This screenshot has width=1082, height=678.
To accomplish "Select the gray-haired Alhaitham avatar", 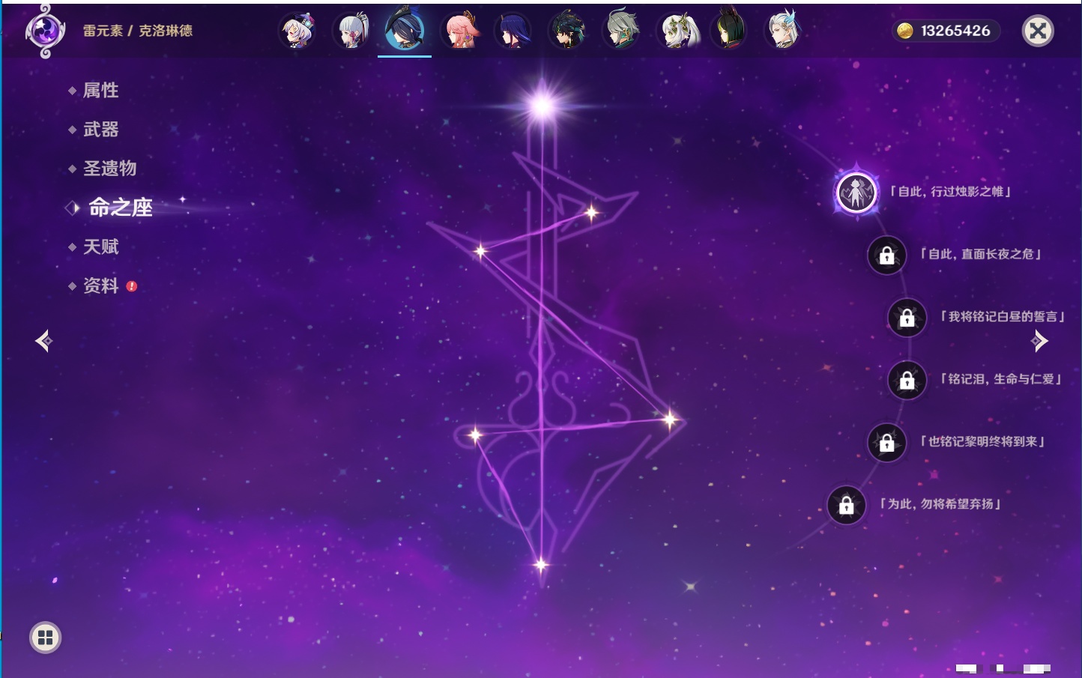I will point(621,31).
